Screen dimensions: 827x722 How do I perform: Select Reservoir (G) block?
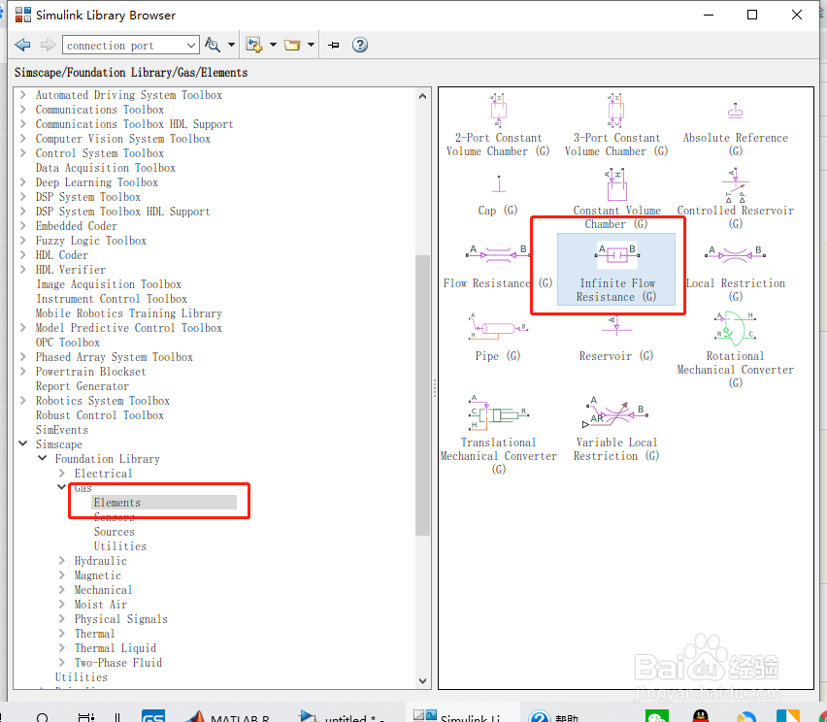[x=616, y=339]
